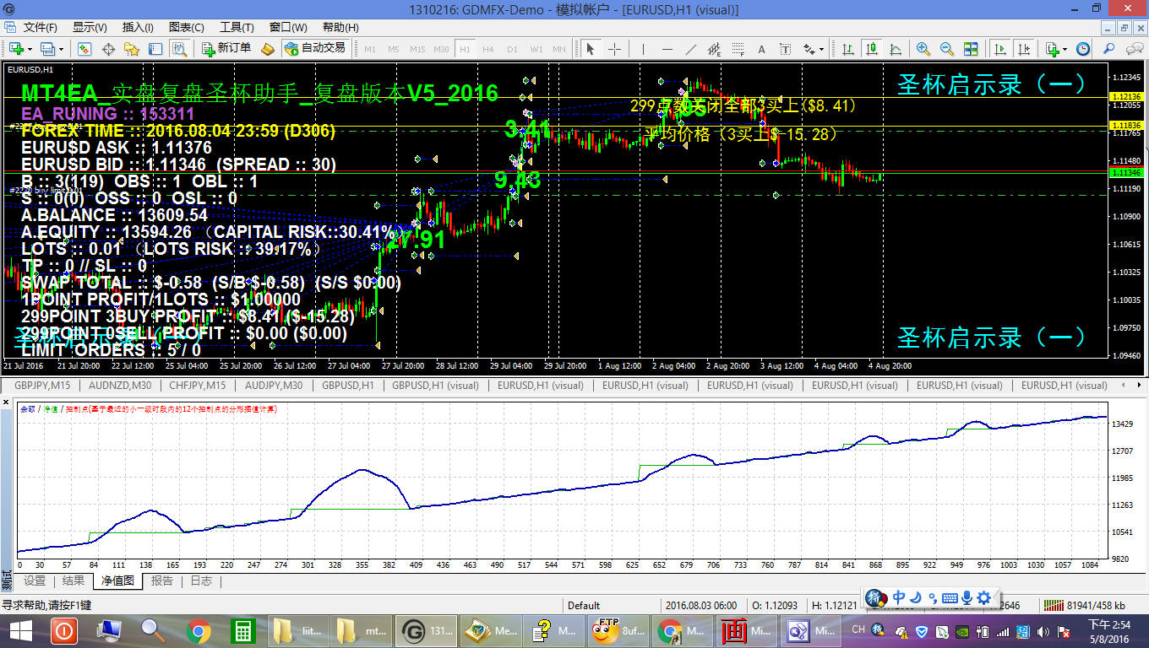Select the crosshair tool
Viewport: 1149px width, 648px height.
(614, 49)
